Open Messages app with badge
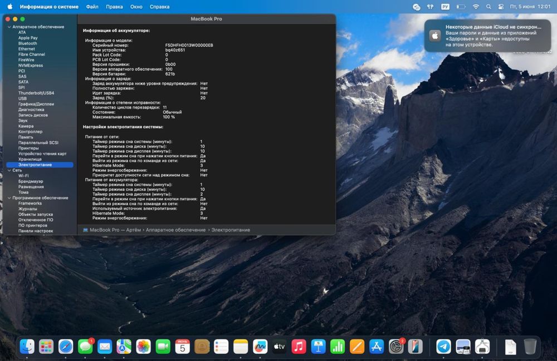 click(85, 347)
